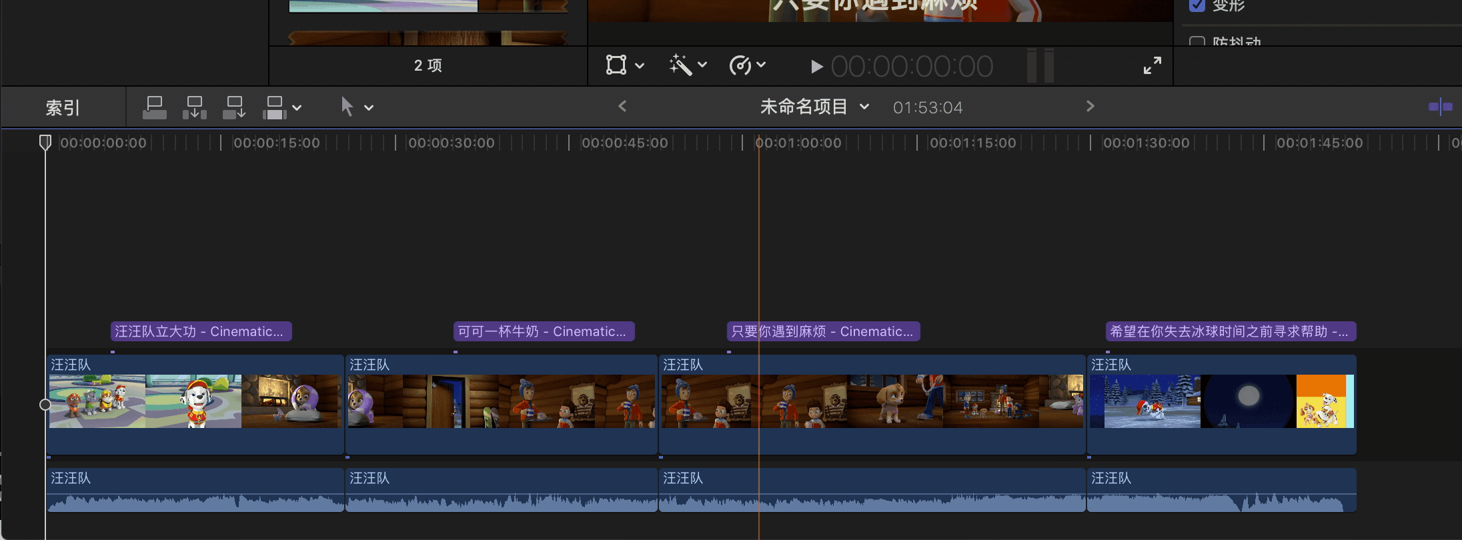Click the primary storyline circular handle at left
Screen dimensions: 1462x540
45,405
